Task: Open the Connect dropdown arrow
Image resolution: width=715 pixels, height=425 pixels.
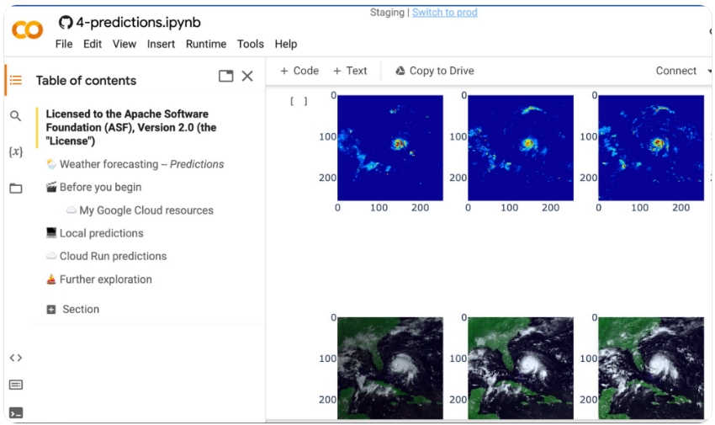Action: pos(709,72)
